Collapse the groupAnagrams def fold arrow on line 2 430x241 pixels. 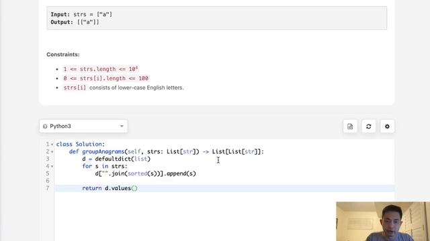[x=52, y=152]
